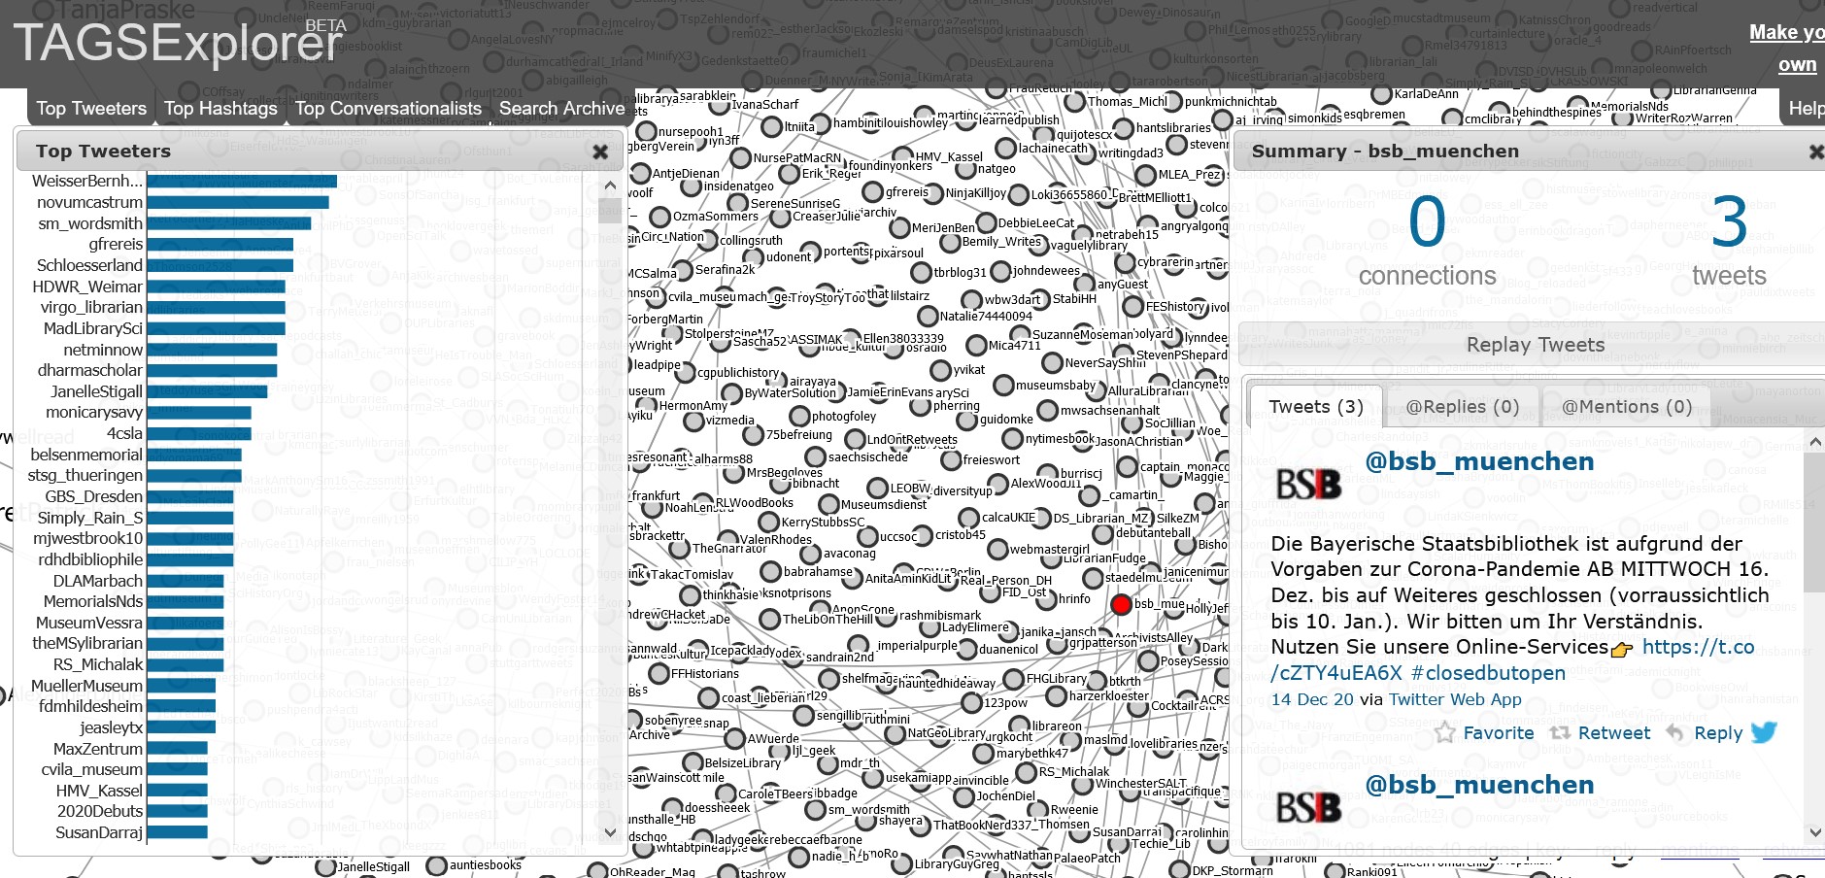Click the MuseumVessra label in list
The image size is (1825, 878).
coord(89,623)
